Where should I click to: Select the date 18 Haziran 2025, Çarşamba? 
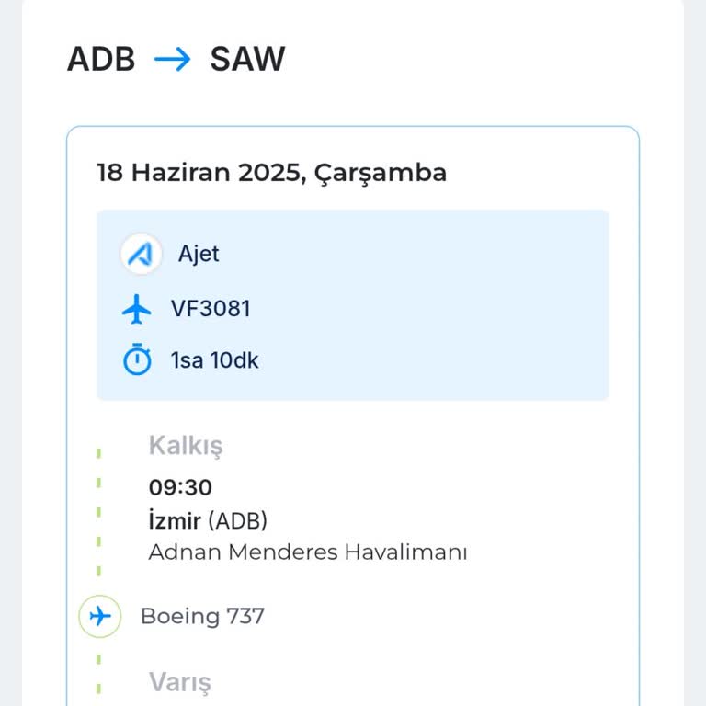[x=271, y=172]
